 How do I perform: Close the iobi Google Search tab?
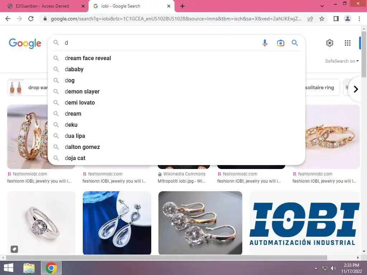(169, 6)
